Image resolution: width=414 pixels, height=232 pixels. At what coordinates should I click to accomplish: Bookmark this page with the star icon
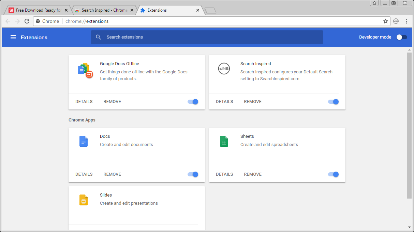tap(386, 21)
